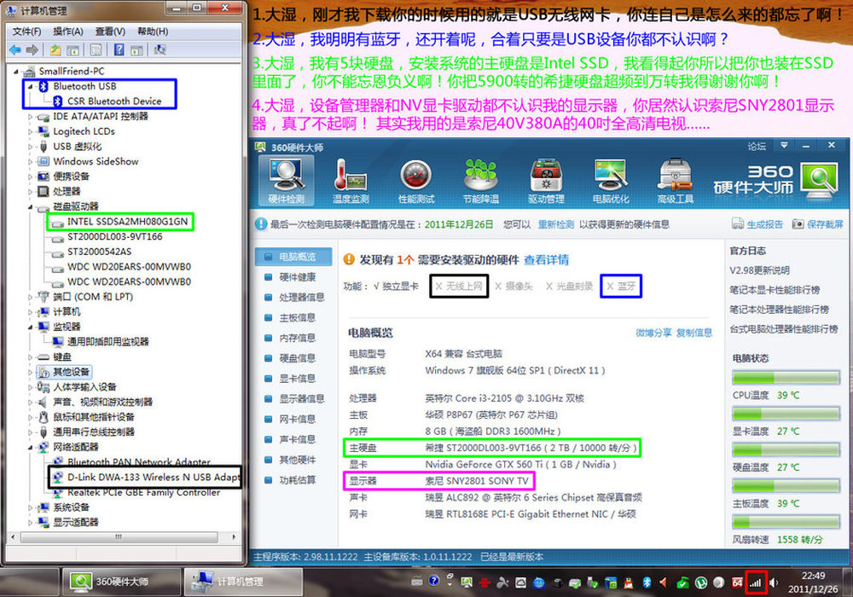853x597 pixels.
Task: Open 文件(F) menu
Action: 26,32
